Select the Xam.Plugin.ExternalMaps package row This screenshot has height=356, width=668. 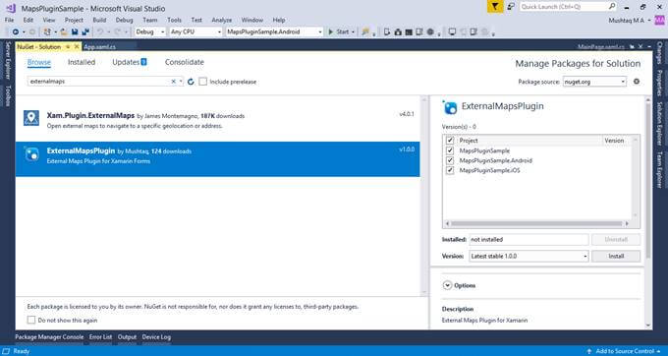(x=218, y=121)
